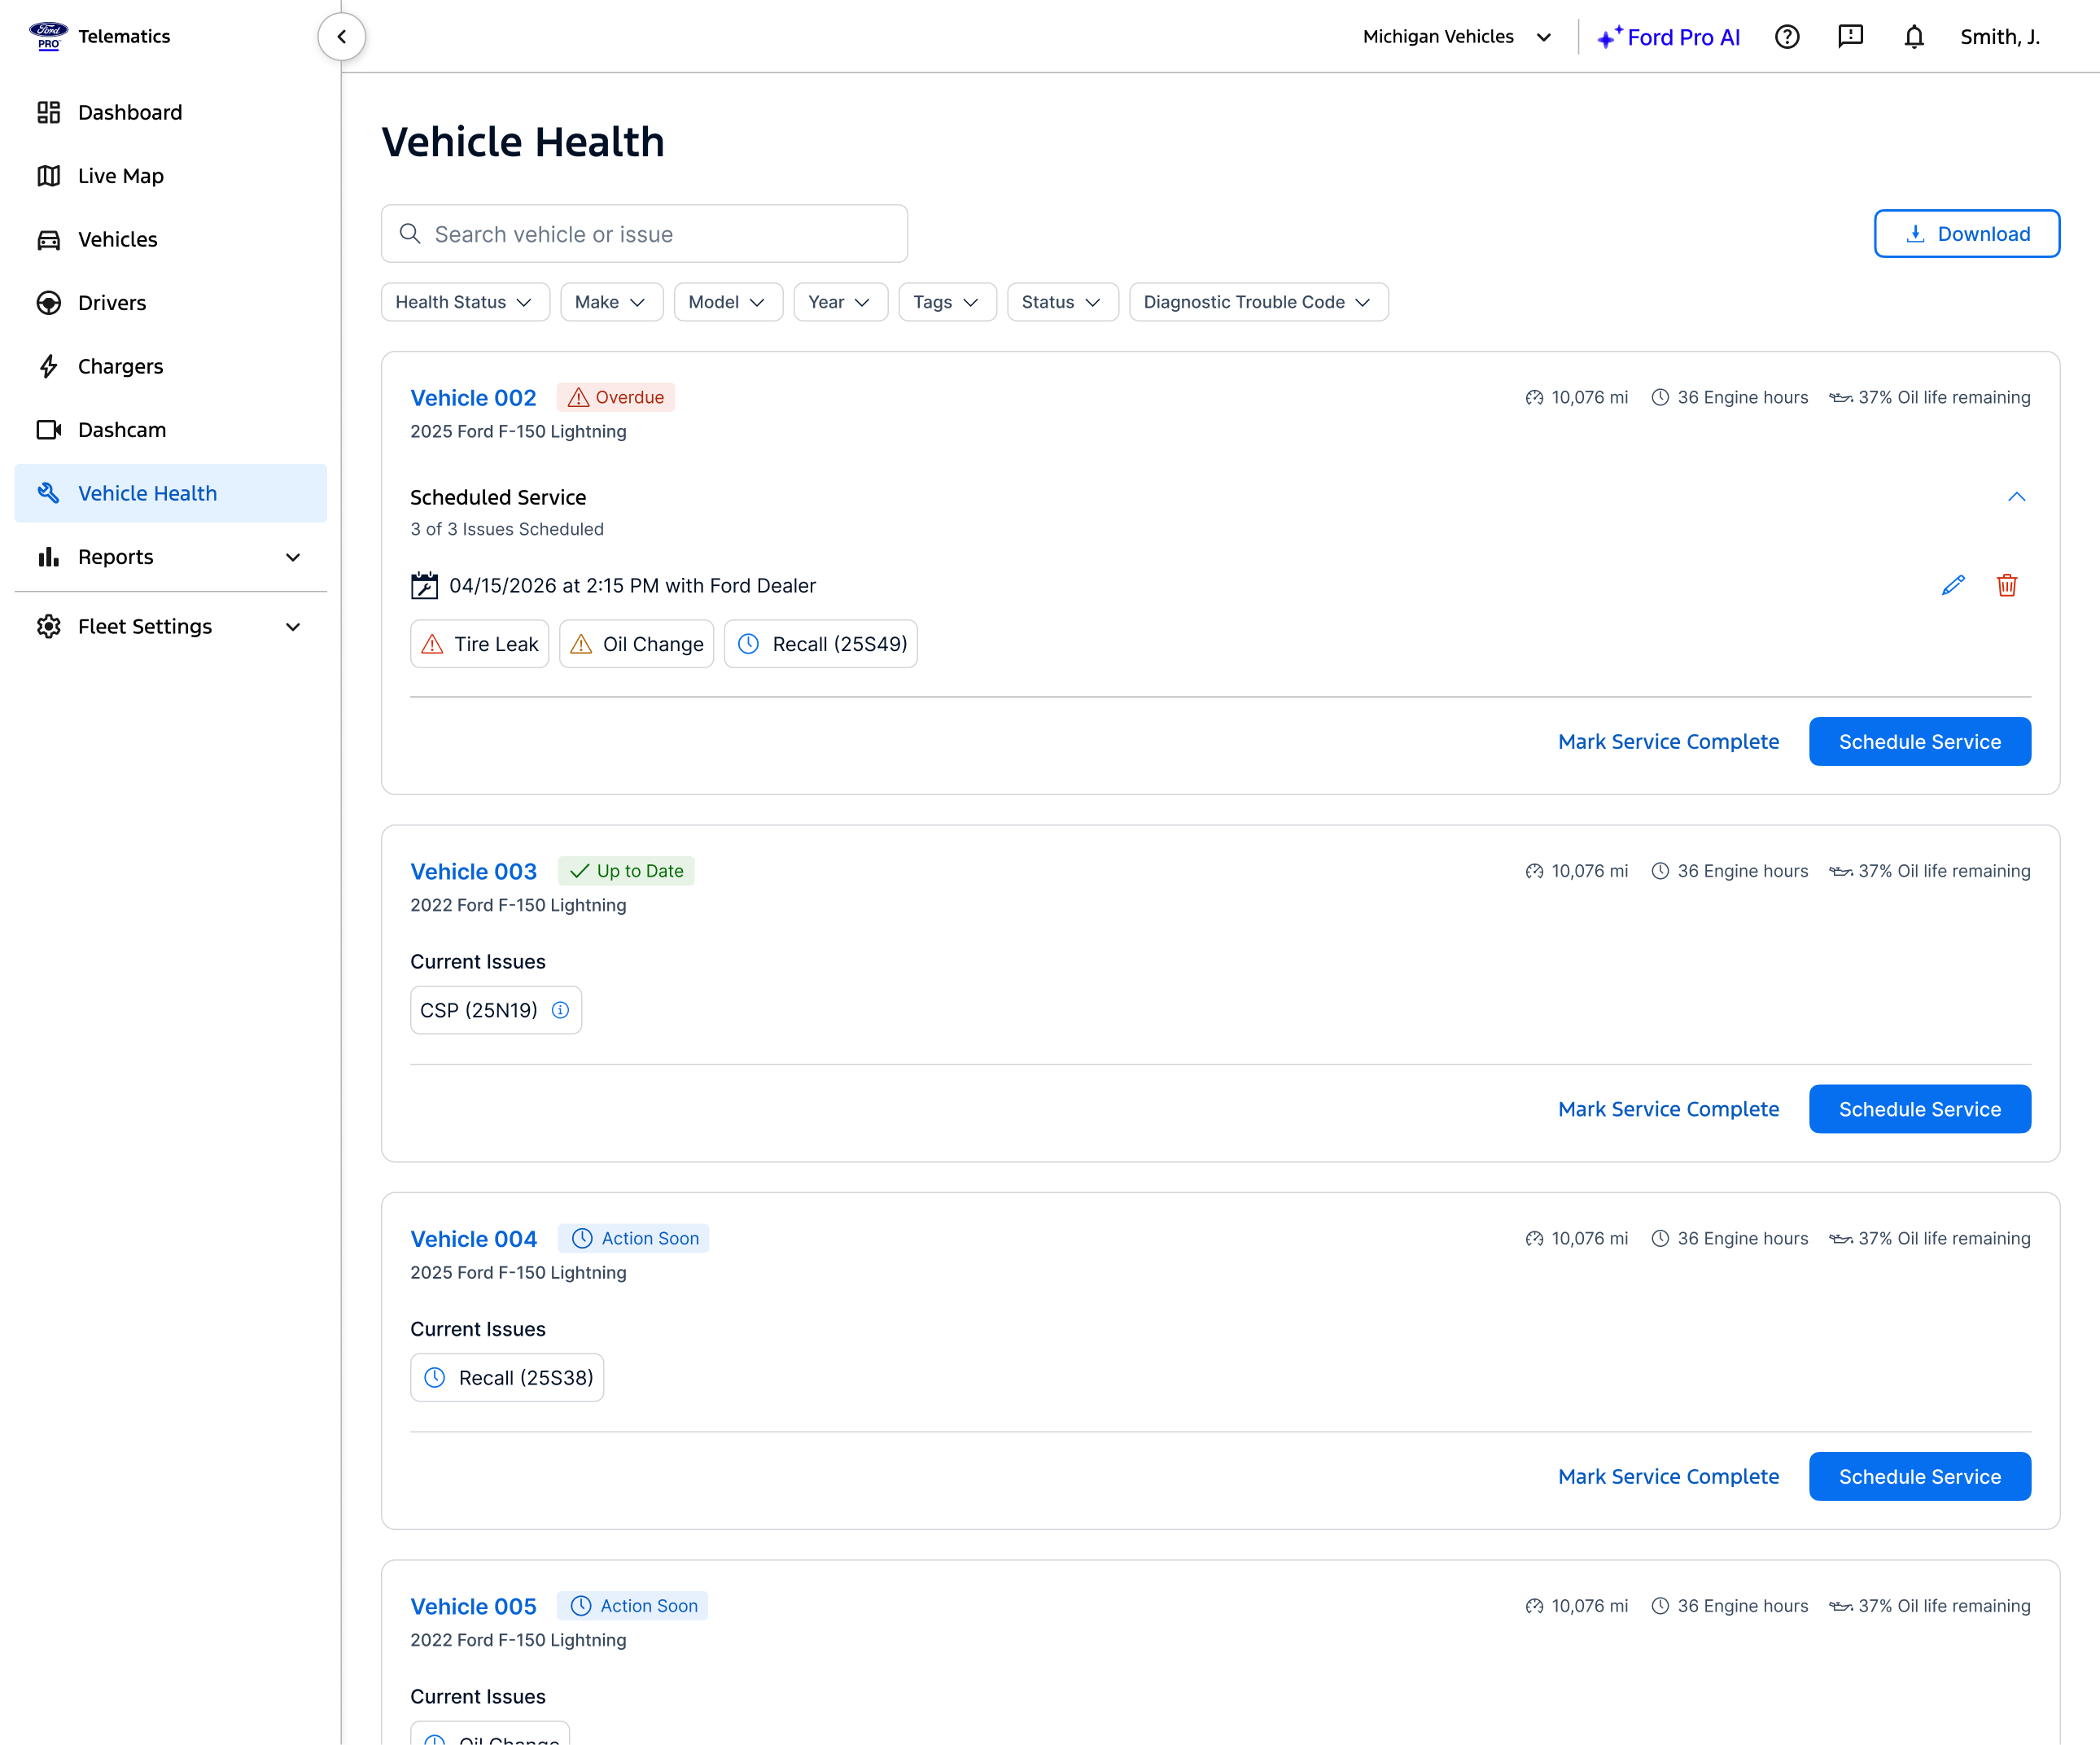Open Diagnostic Trouble Code filter dropdown
This screenshot has width=2100, height=1745.
(x=1257, y=302)
